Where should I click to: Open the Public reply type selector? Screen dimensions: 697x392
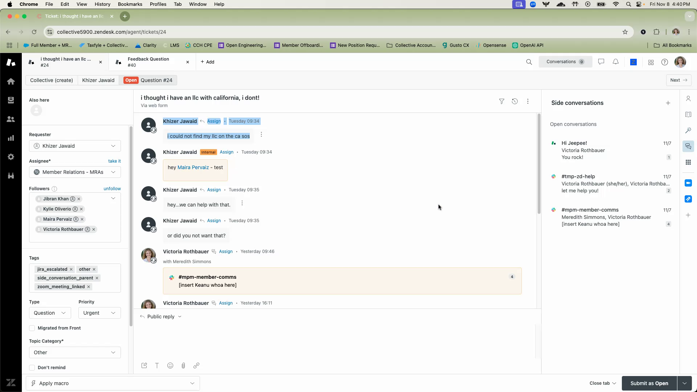pyautogui.click(x=161, y=317)
